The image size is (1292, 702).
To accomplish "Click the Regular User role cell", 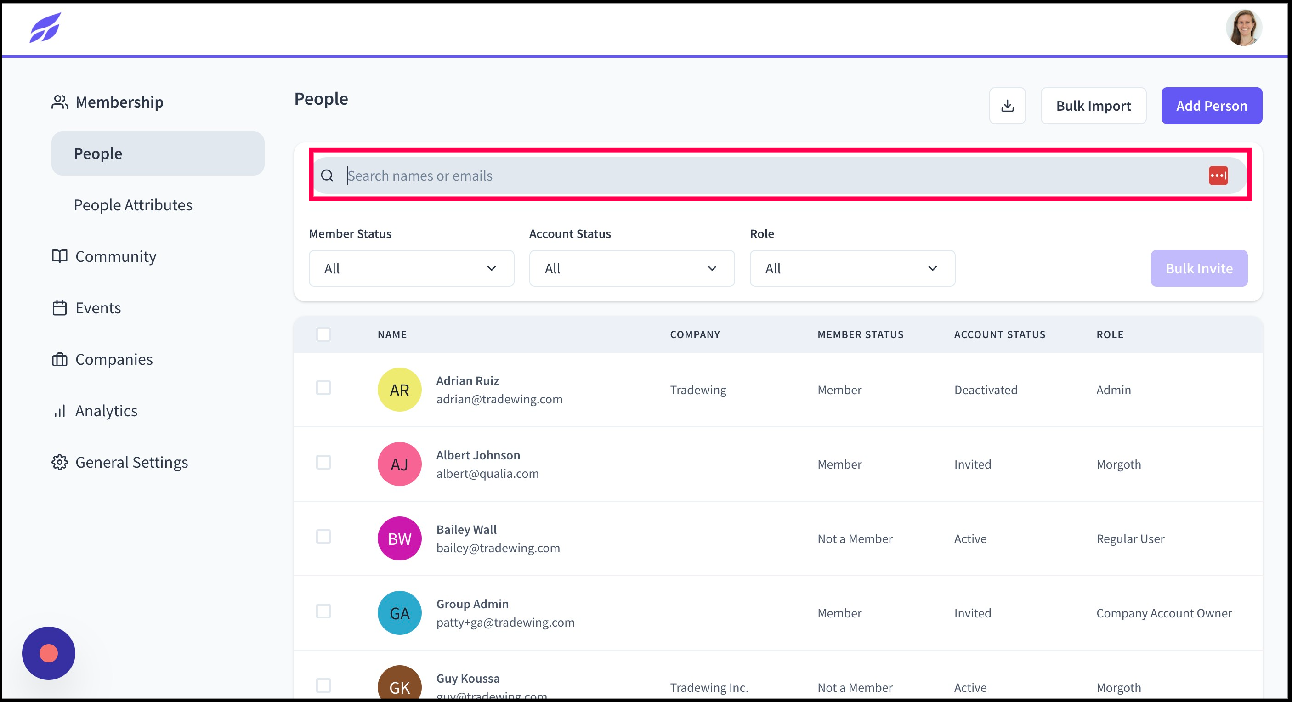I will (x=1130, y=538).
